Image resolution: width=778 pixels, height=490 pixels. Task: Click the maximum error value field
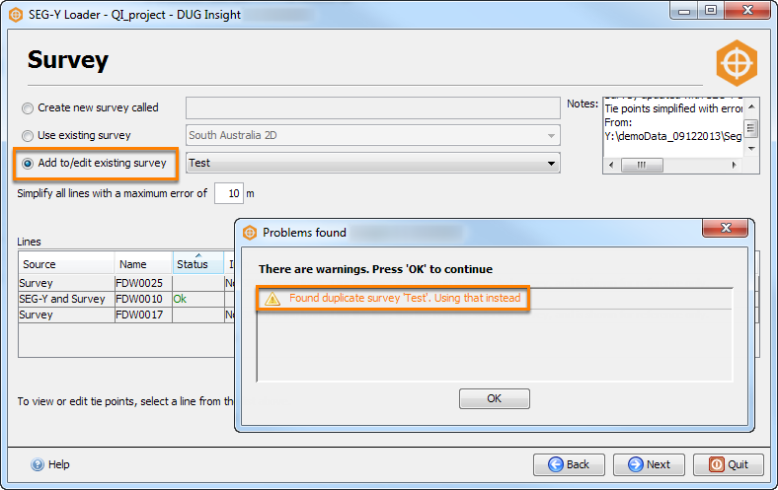click(229, 193)
